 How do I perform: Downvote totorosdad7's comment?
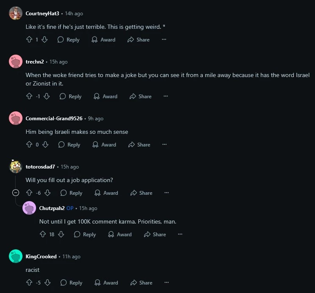47,193
